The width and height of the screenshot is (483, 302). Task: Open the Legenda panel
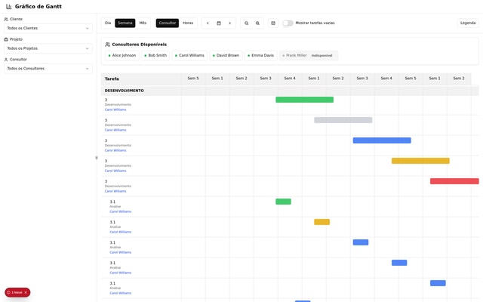(468, 23)
